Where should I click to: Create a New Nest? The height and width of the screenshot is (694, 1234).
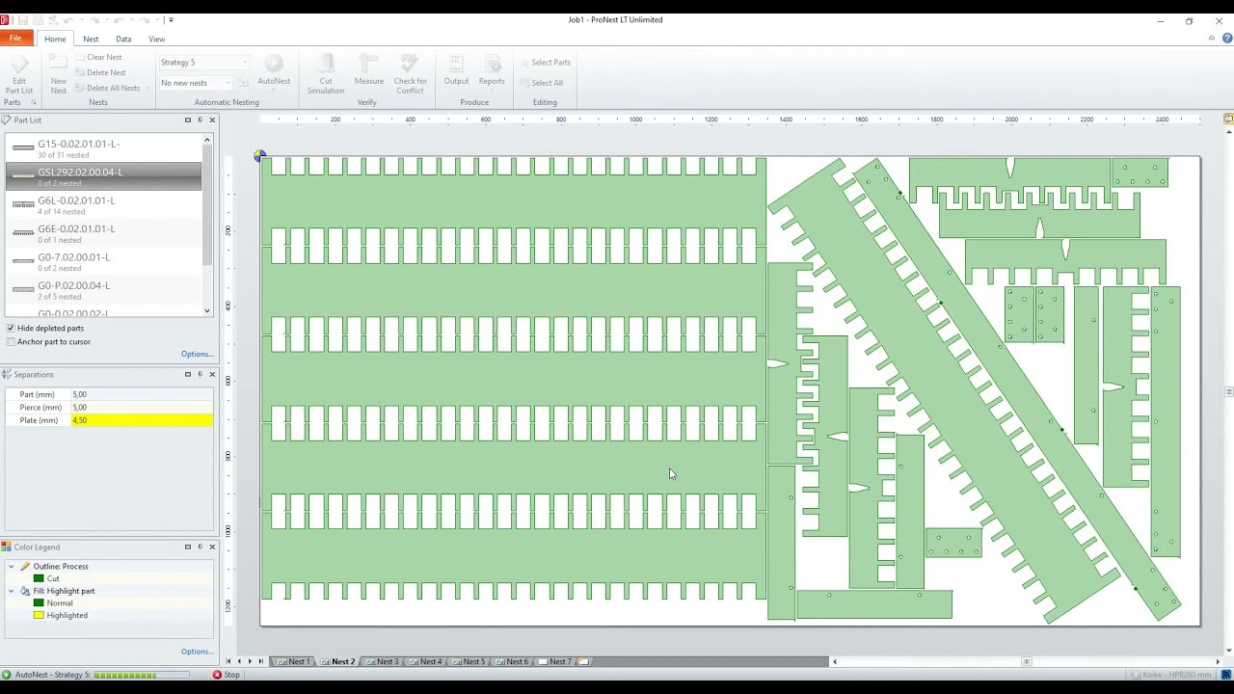(58, 73)
